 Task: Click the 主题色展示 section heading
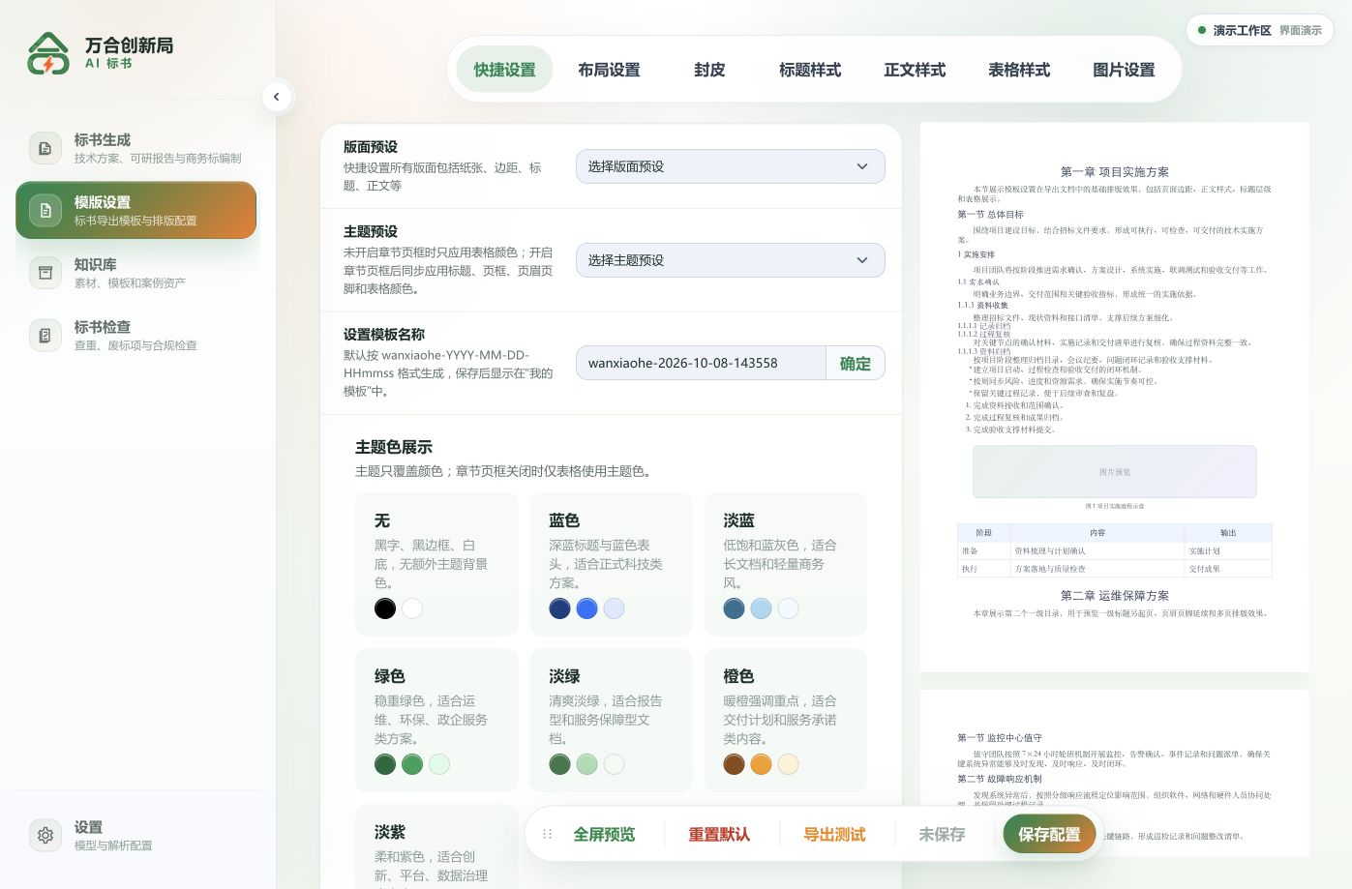tap(394, 447)
